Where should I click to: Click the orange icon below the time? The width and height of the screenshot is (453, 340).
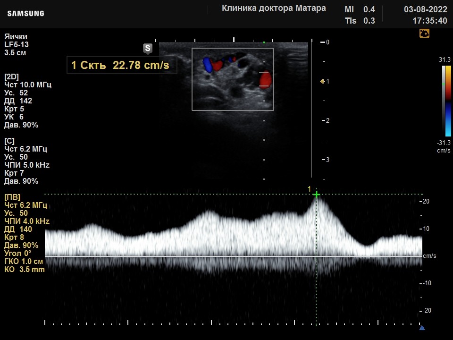point(424,33)
